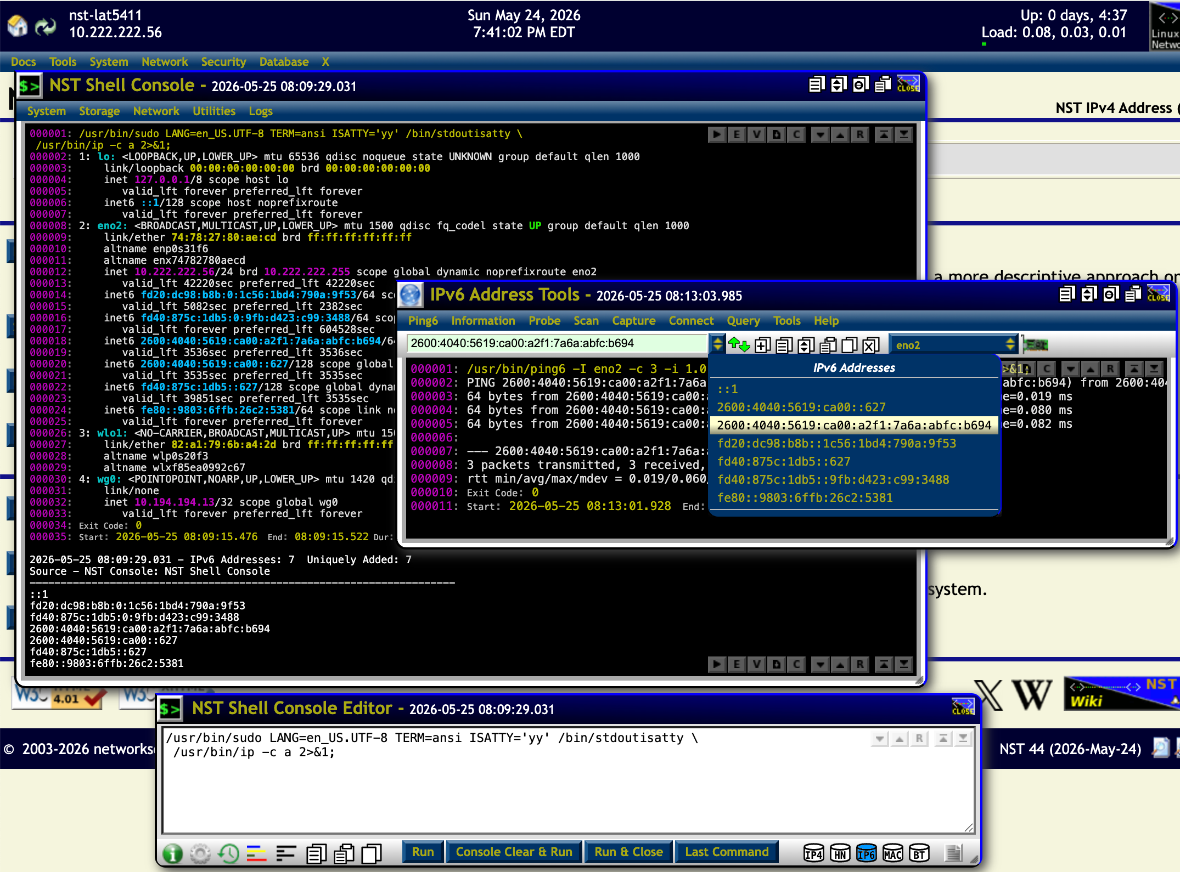Click the home network icon in top header
The height and width of the screenshot is (872, 1180).
pos(17,25)
